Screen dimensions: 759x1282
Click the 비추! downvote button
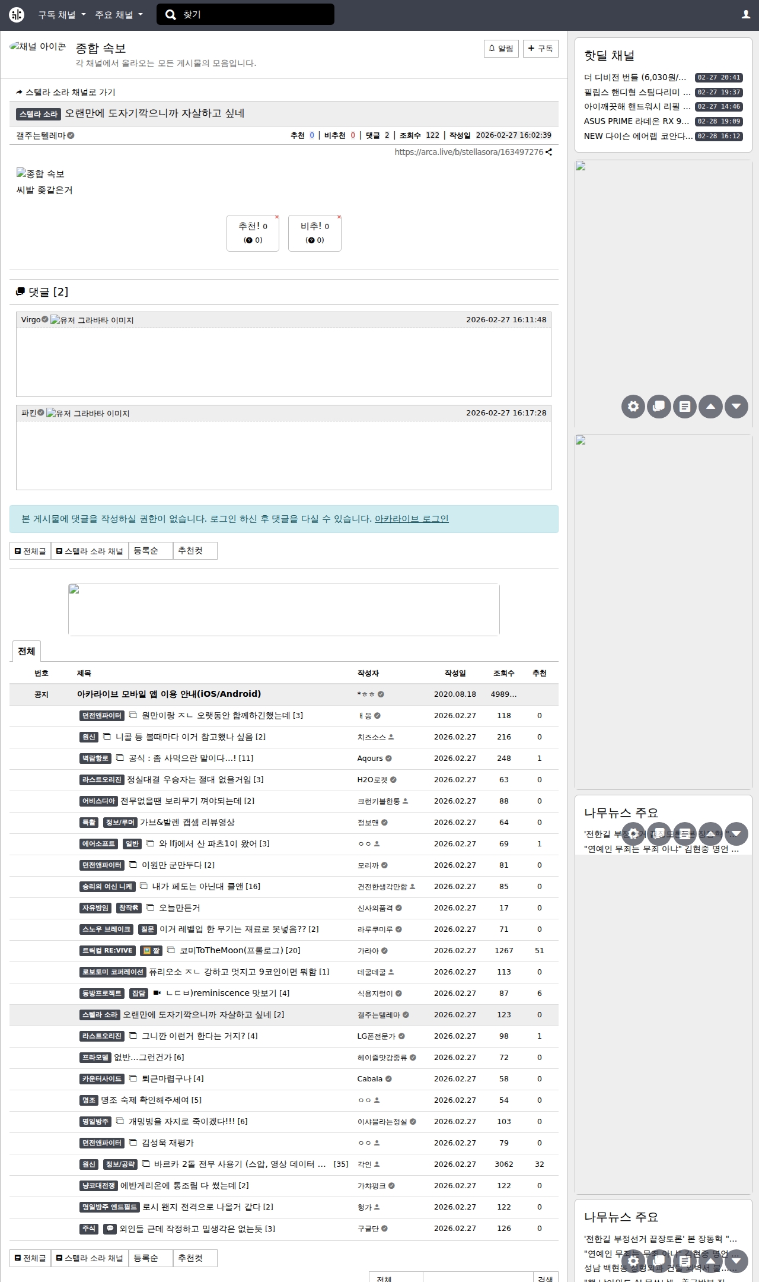315,233
